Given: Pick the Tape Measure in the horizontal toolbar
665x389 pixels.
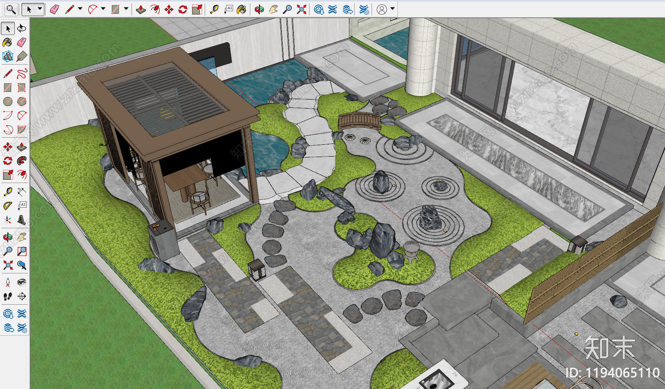Looking at the screenshot, I should coord(214,9).
